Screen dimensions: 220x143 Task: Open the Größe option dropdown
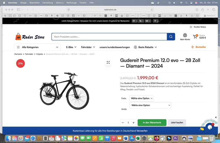[150, 105]
